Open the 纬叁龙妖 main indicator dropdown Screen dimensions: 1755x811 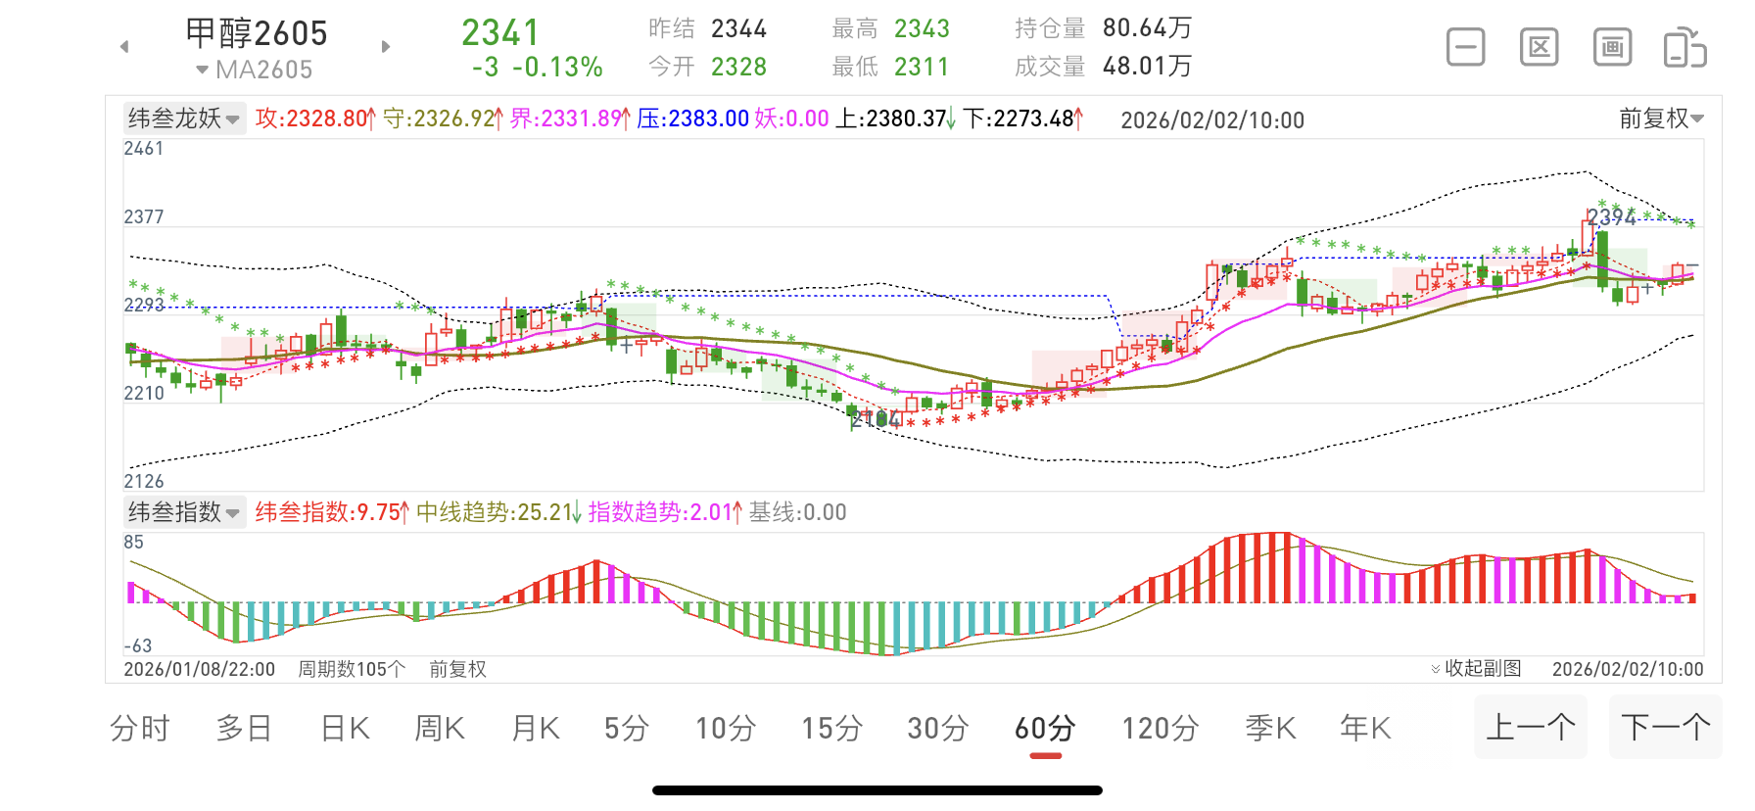coord(184,119)
